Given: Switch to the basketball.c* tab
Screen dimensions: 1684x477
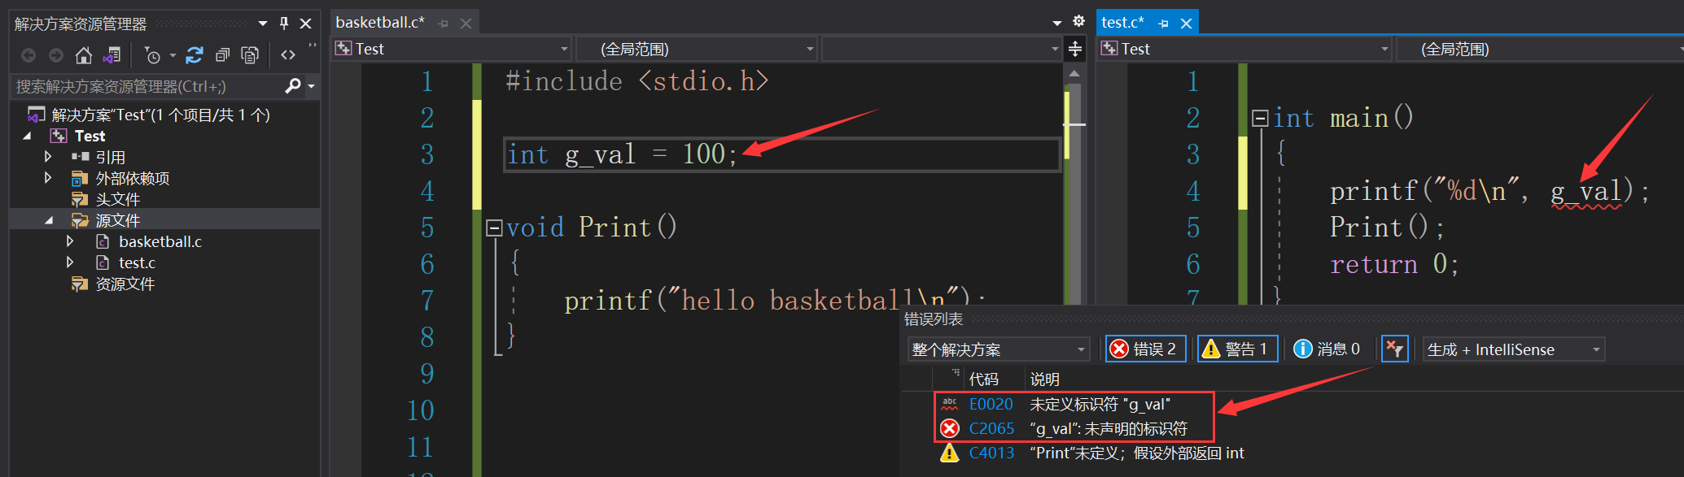Looking at the screenshot, I should point(380,23).
